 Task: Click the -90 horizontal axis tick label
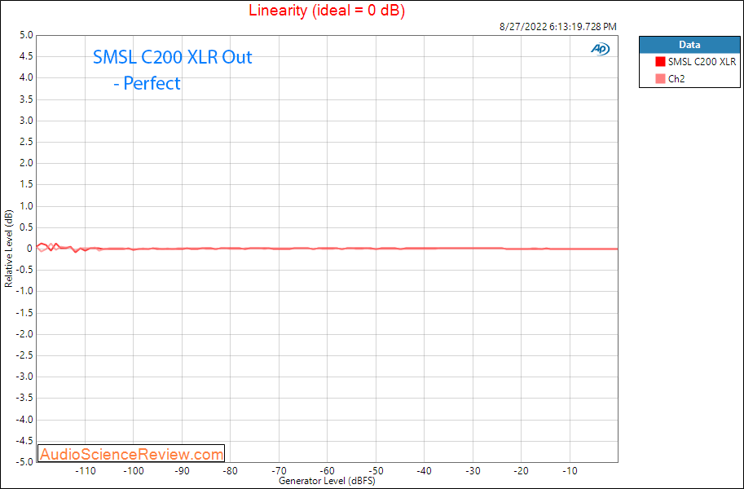[183, 471]
